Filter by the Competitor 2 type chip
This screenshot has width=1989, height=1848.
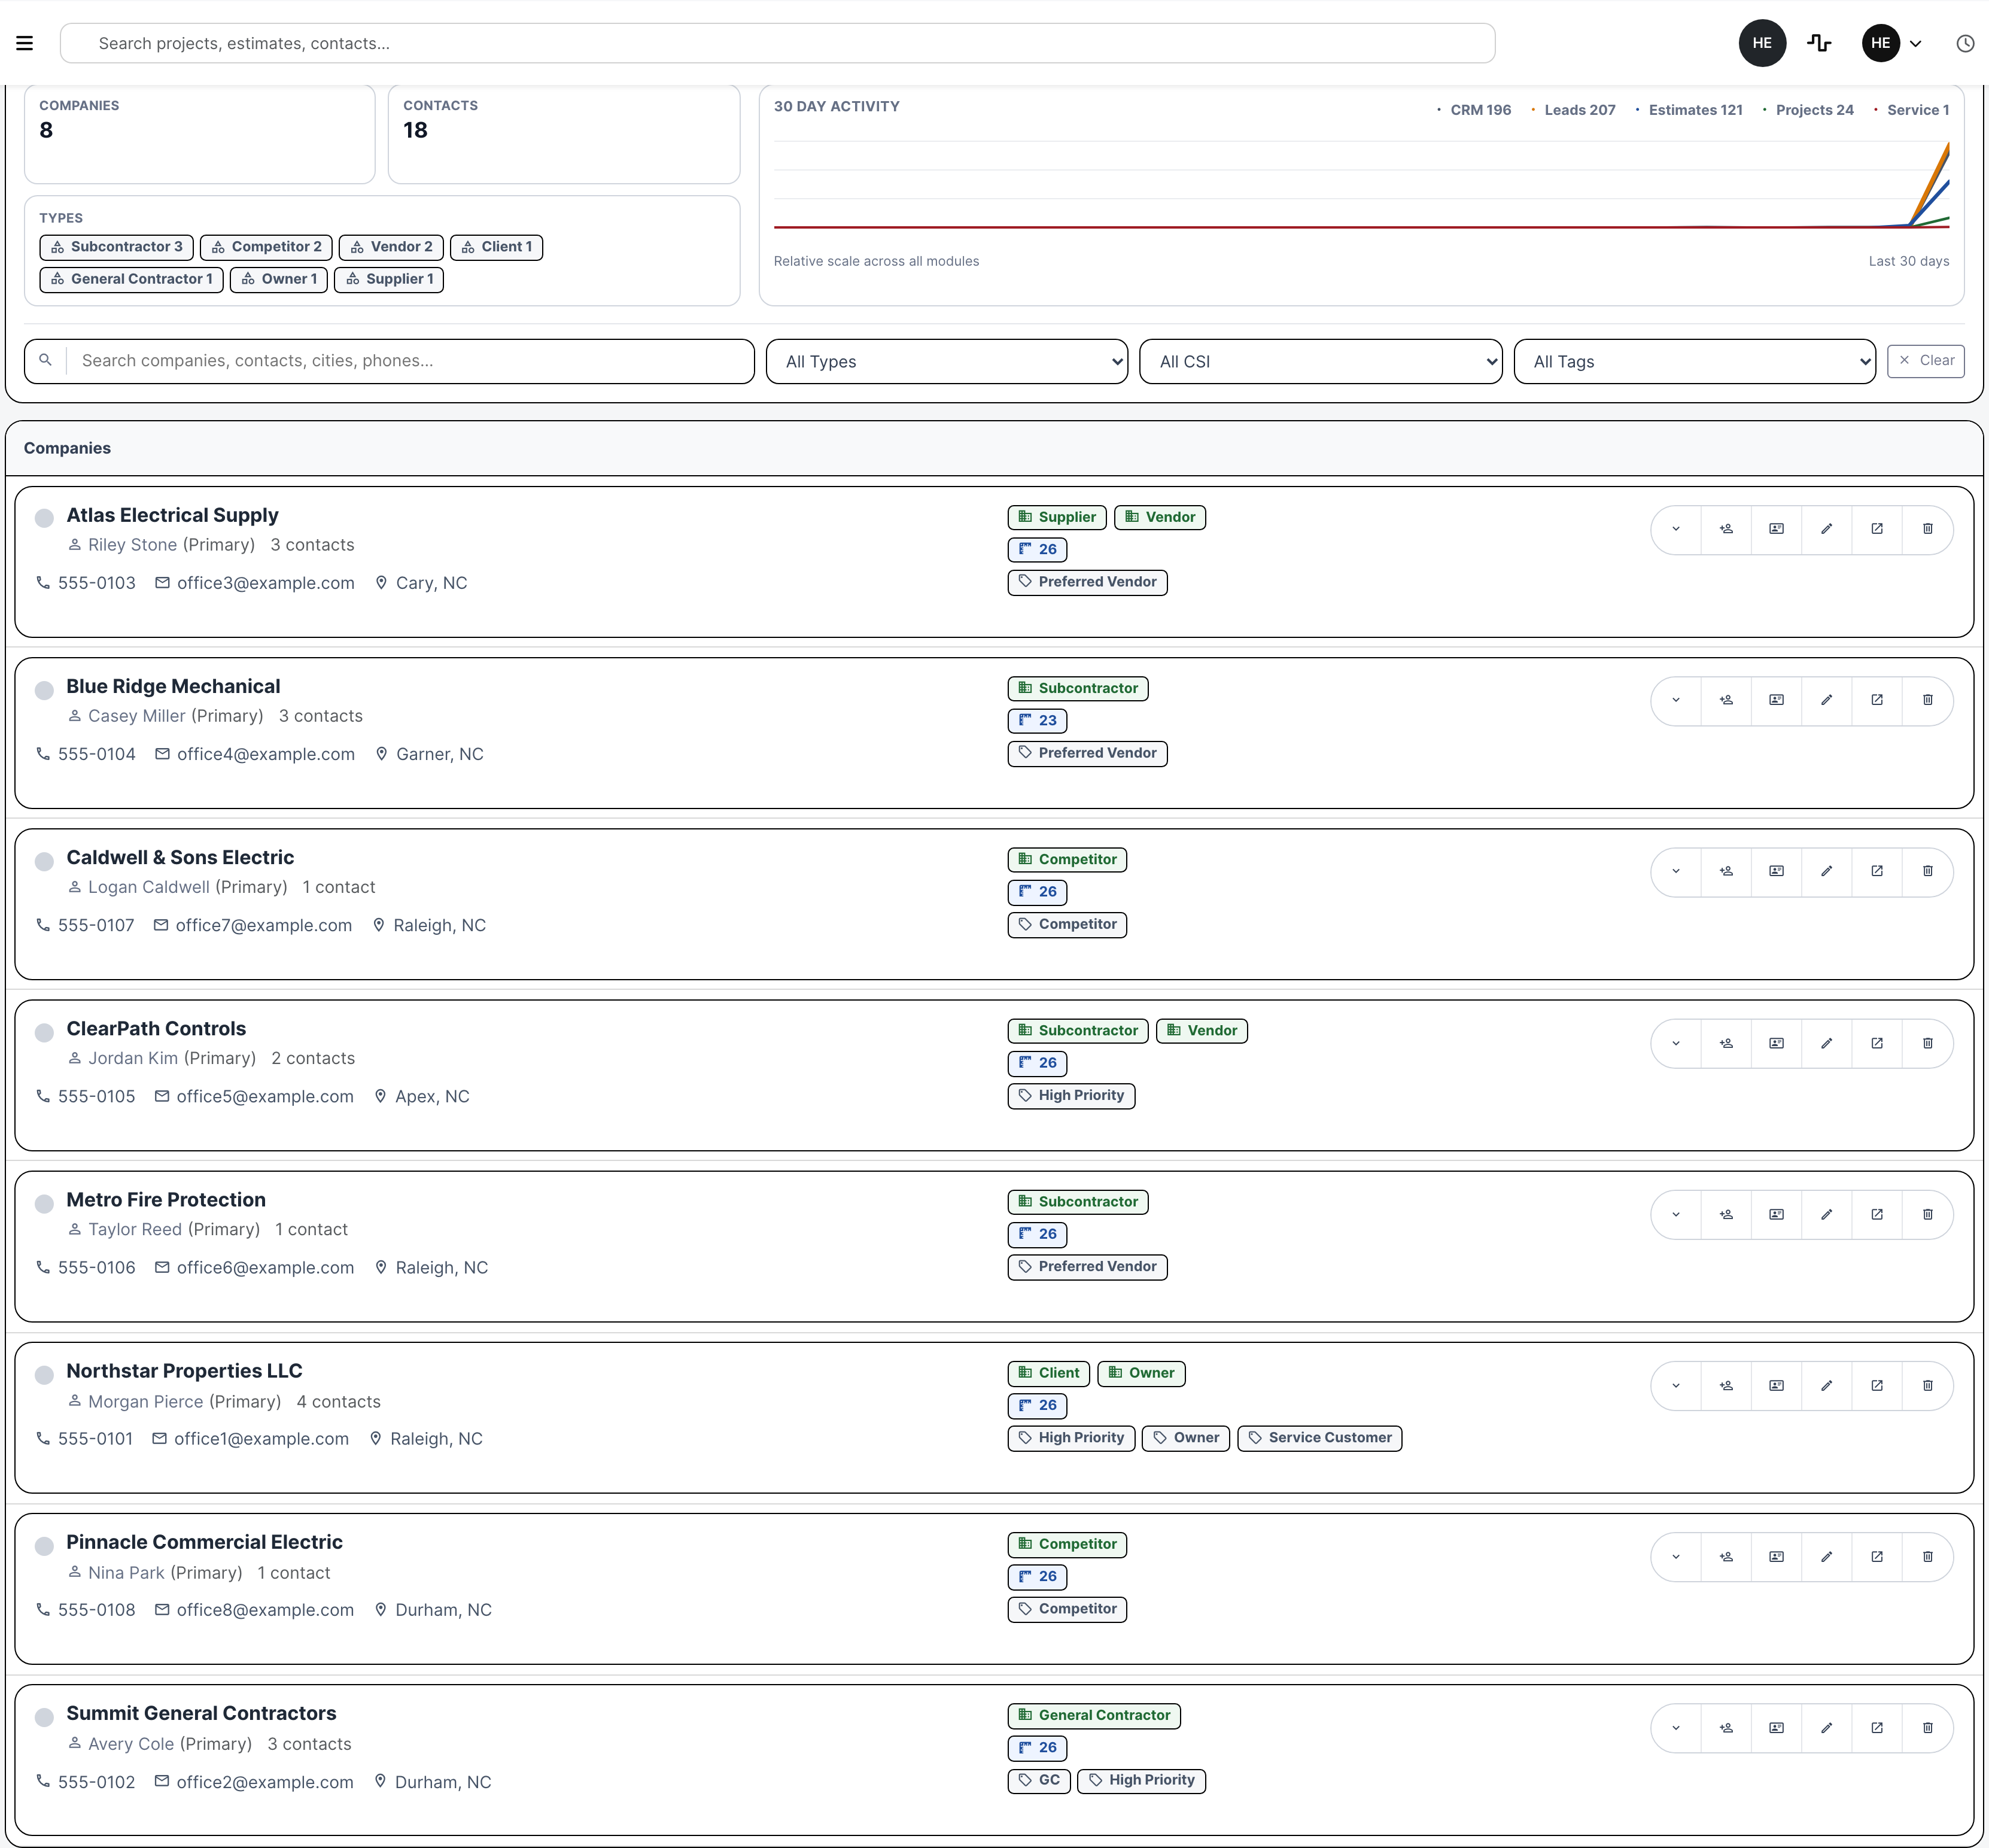tap(266, 247)
